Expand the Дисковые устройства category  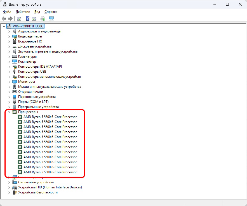9,47
